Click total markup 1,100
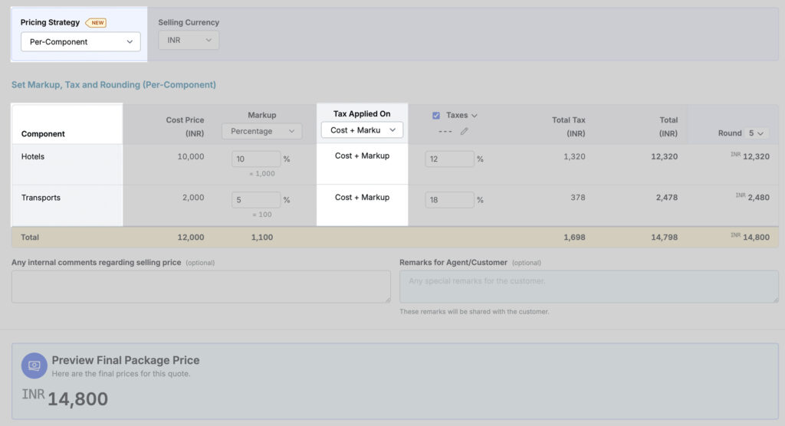Viewport: 785px width, 426px height. 262,238
